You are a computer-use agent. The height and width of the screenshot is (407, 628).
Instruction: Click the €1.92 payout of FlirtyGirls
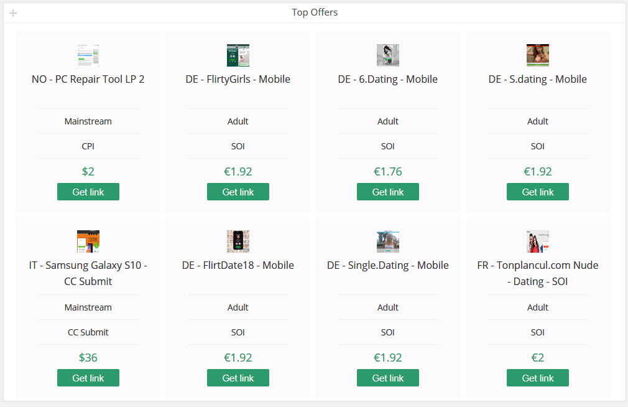[x=238, y=171]
